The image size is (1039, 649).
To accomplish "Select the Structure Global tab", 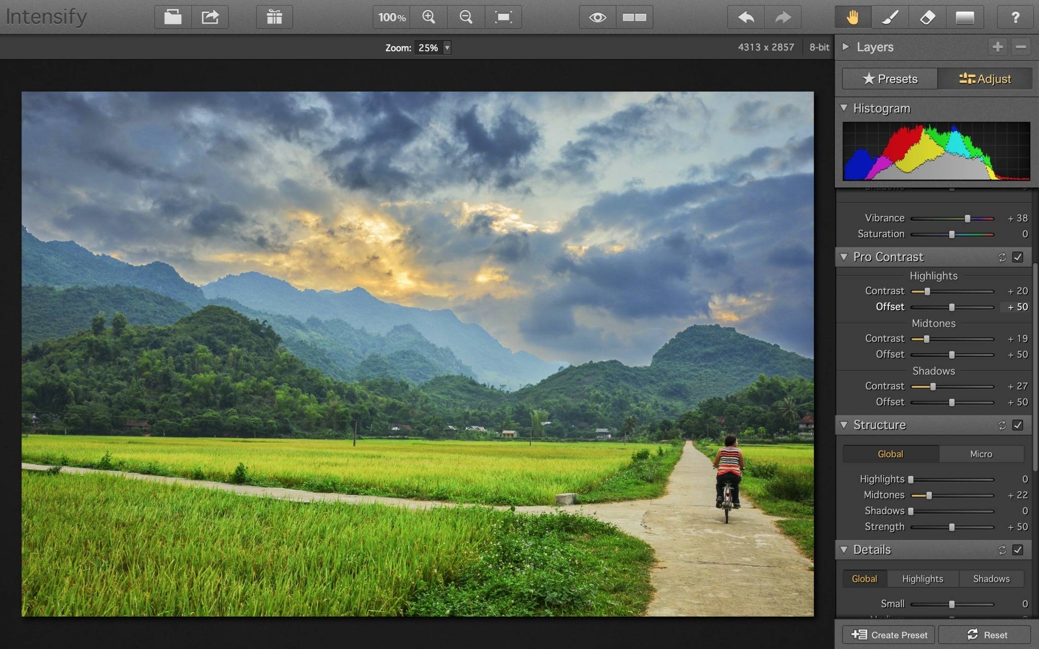I will (x=890, y=454).
